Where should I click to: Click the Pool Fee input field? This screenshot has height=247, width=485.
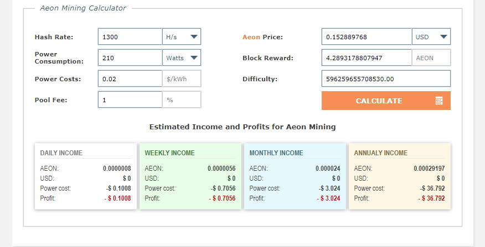[130, 99]
